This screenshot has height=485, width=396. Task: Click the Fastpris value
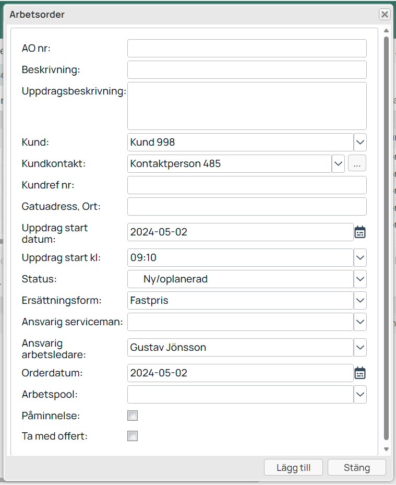(240, 300)
